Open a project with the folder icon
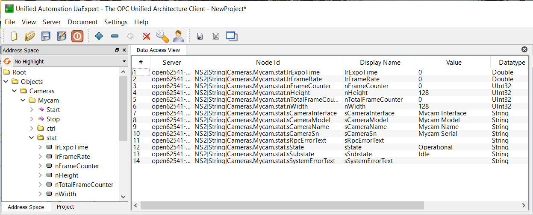Image resolution: width=533 pixels, height=215 pixels. coord(29,36)
